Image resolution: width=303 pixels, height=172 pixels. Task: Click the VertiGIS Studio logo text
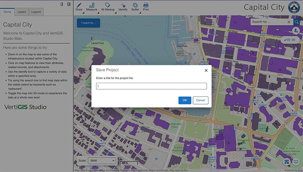tap(25, 107)
